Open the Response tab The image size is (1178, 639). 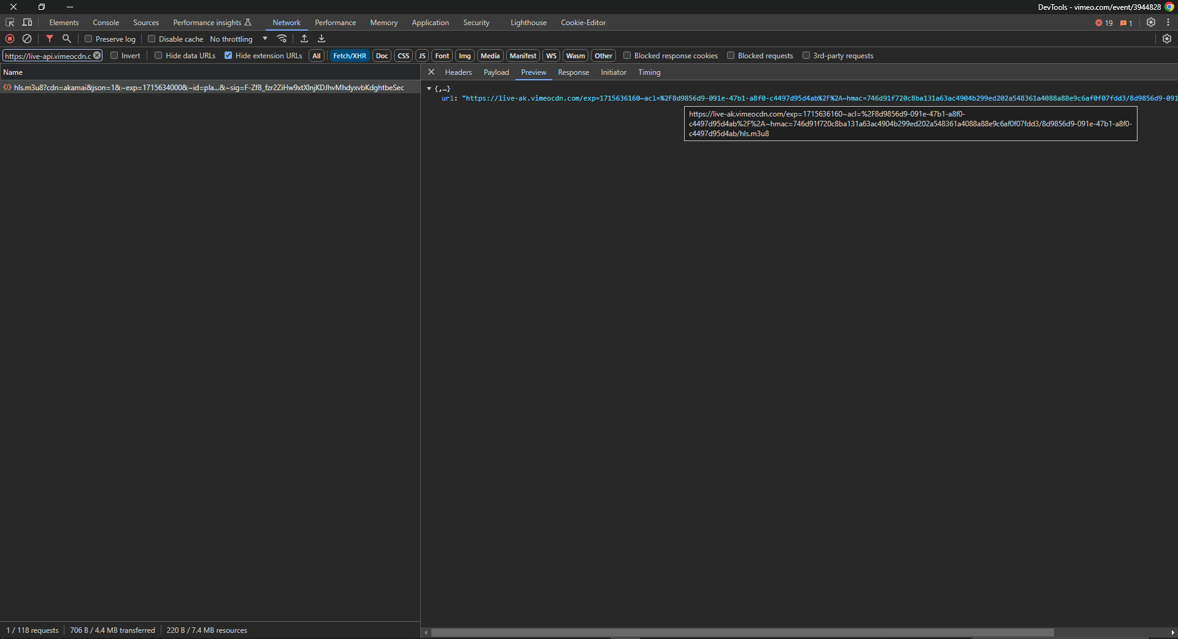point(573,72)
